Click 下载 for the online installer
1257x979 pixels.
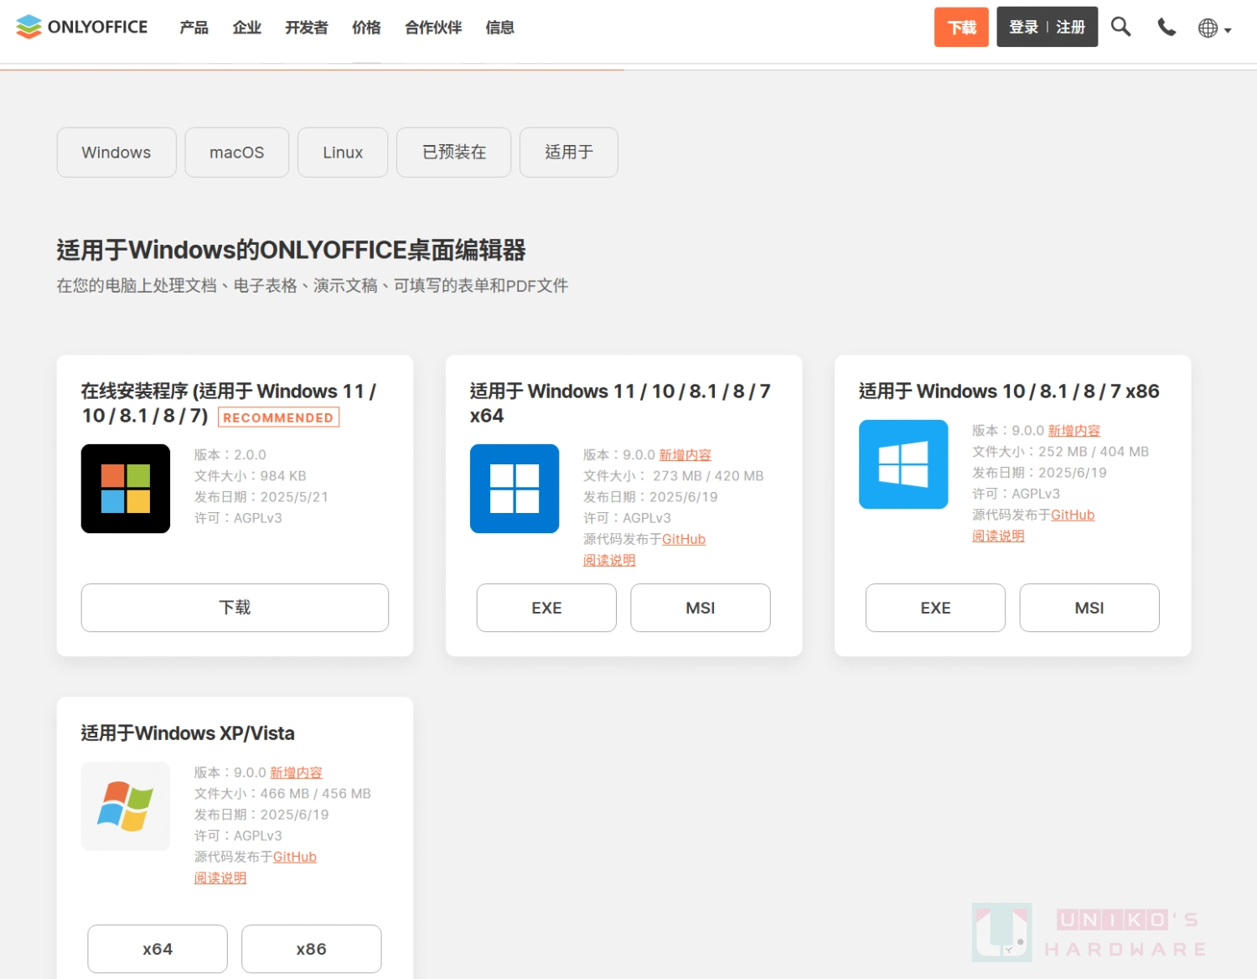click(x=235, y=608)
